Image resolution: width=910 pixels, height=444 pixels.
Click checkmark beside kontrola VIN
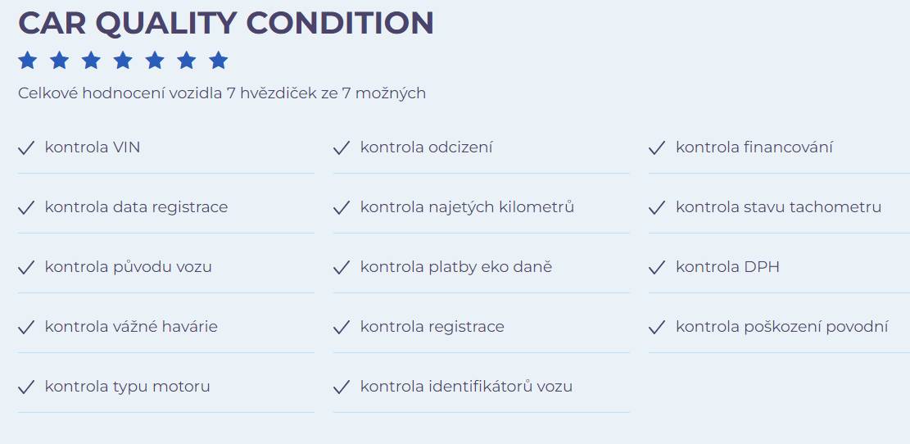click(x=26, y=148)
